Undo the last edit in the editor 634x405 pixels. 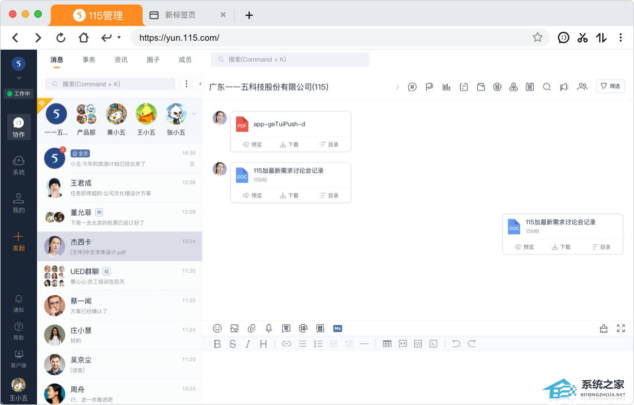click(x=456, y=344)
